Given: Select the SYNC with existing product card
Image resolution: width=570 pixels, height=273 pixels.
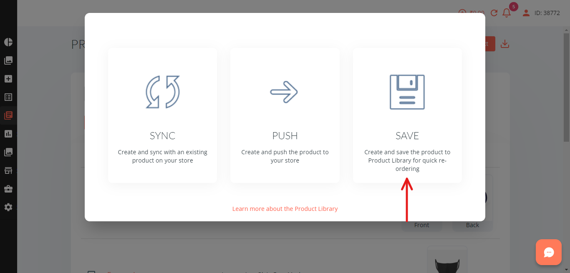Looking at the screenshot, I should click(x=163, y=115).
